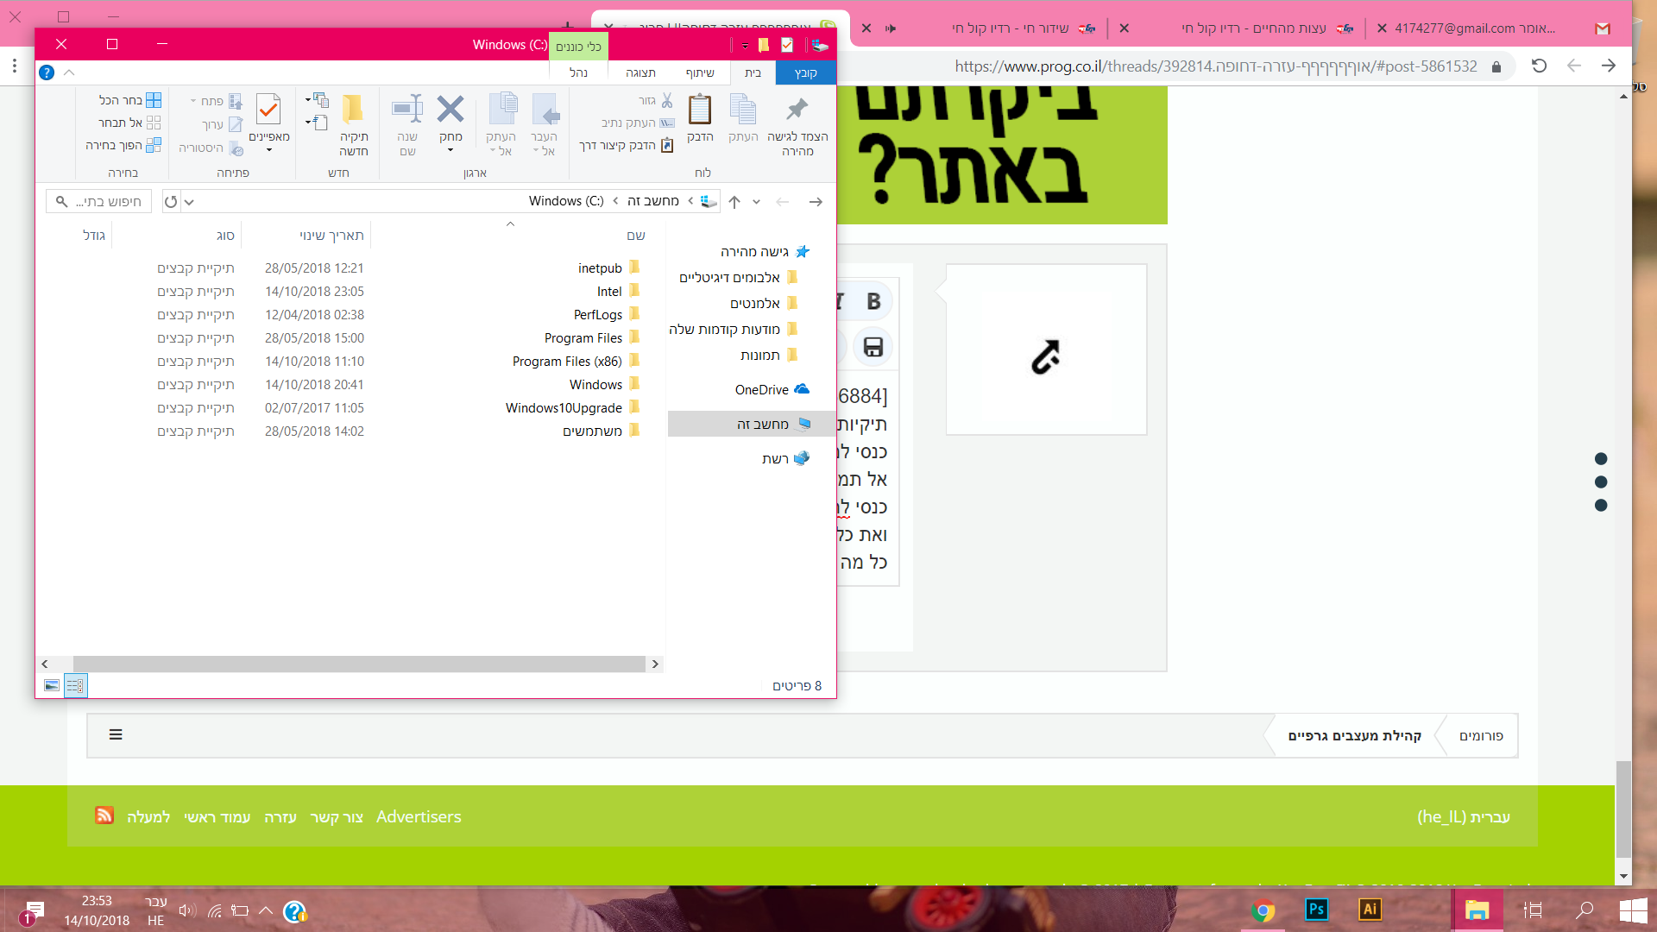
Task: Open recent locations dropdown next to back arrows
Action: click(x=756, y=202)
